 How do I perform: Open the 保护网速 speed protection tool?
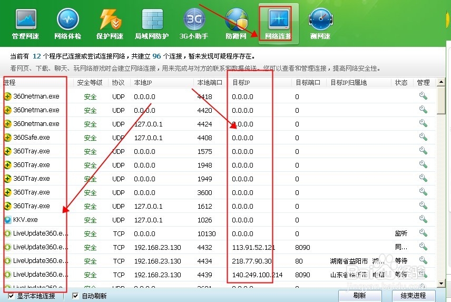click(110, 24)
